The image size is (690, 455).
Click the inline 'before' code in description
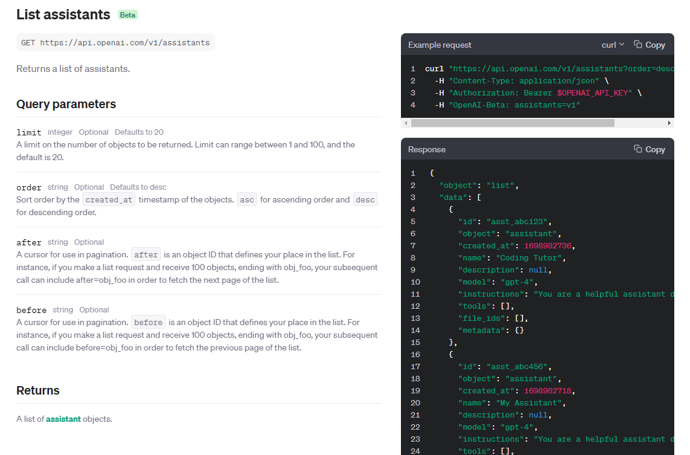pyautogui.click(x=148, y=322)
